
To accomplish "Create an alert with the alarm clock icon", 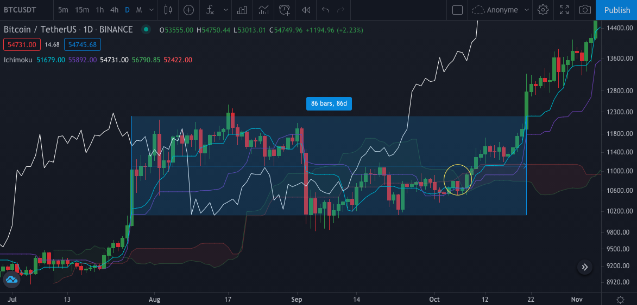I will pyautogui.click(x=285, y=10).
